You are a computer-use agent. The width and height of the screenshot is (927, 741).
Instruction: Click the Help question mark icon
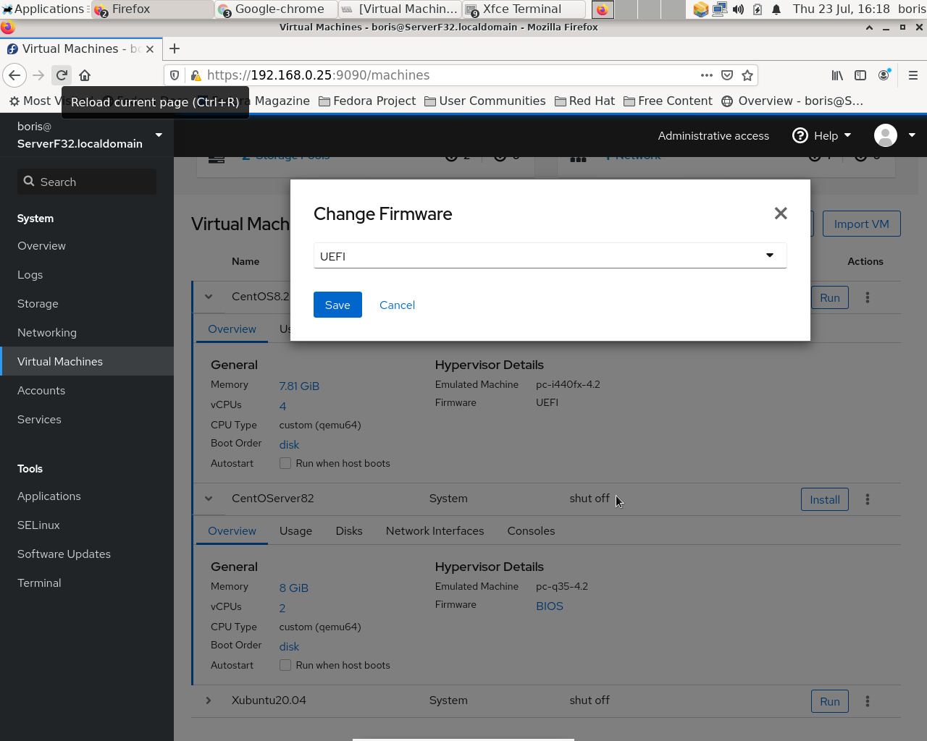pos(799,135)
